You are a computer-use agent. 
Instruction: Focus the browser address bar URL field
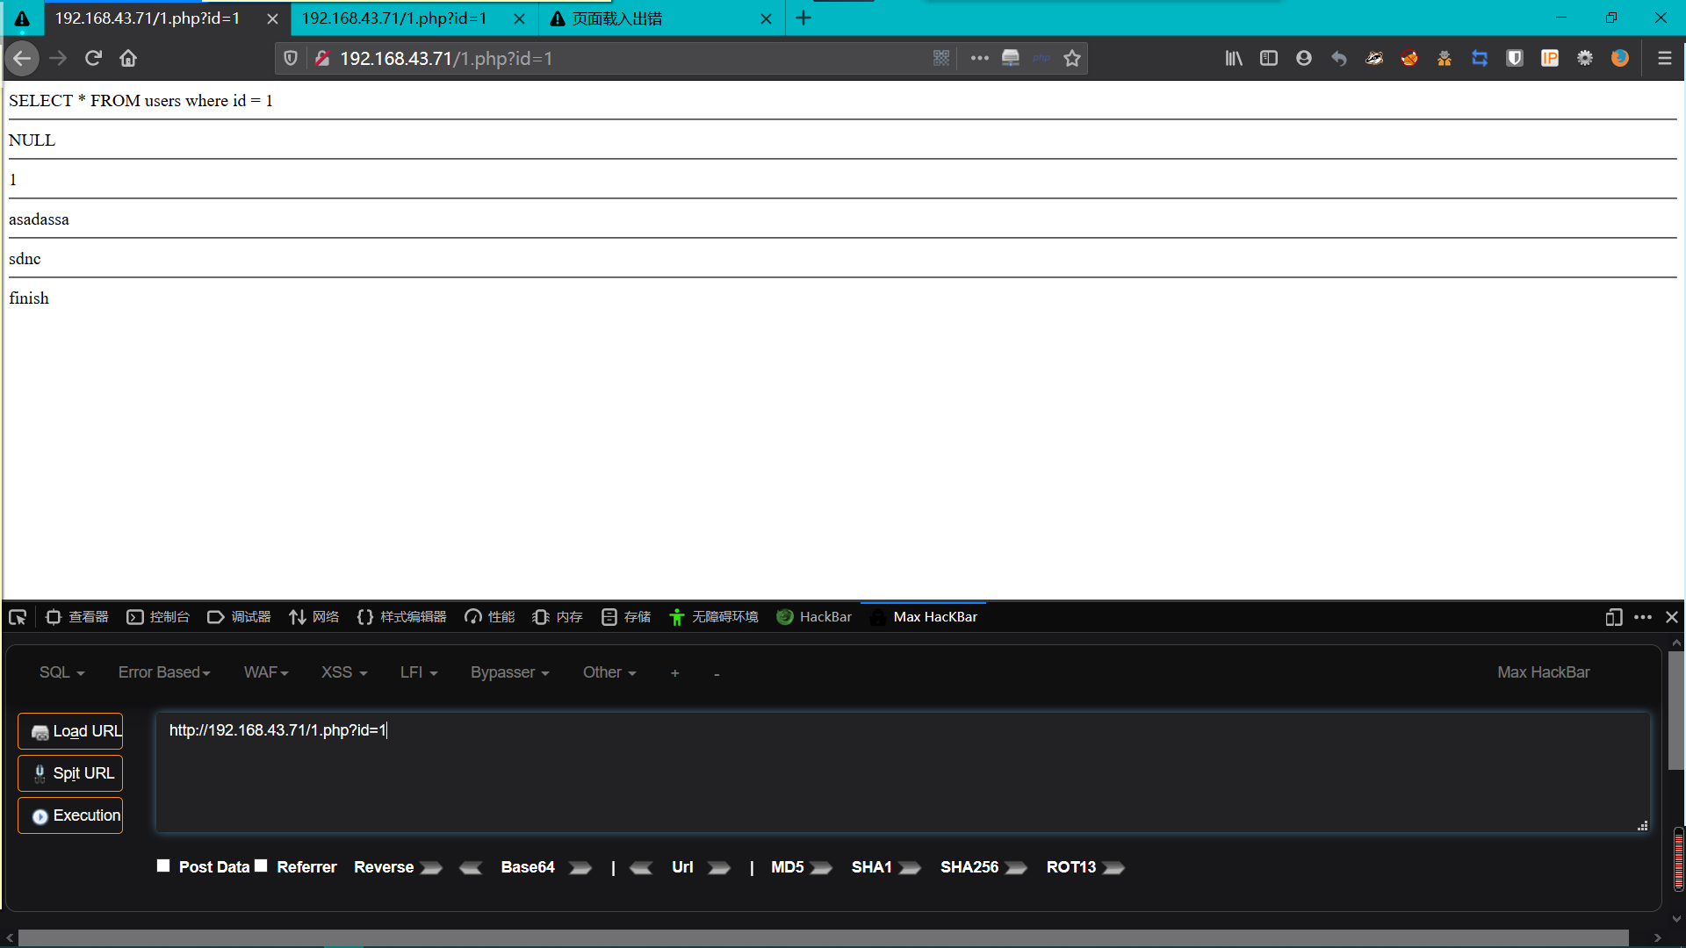click(x=632, y=58)
